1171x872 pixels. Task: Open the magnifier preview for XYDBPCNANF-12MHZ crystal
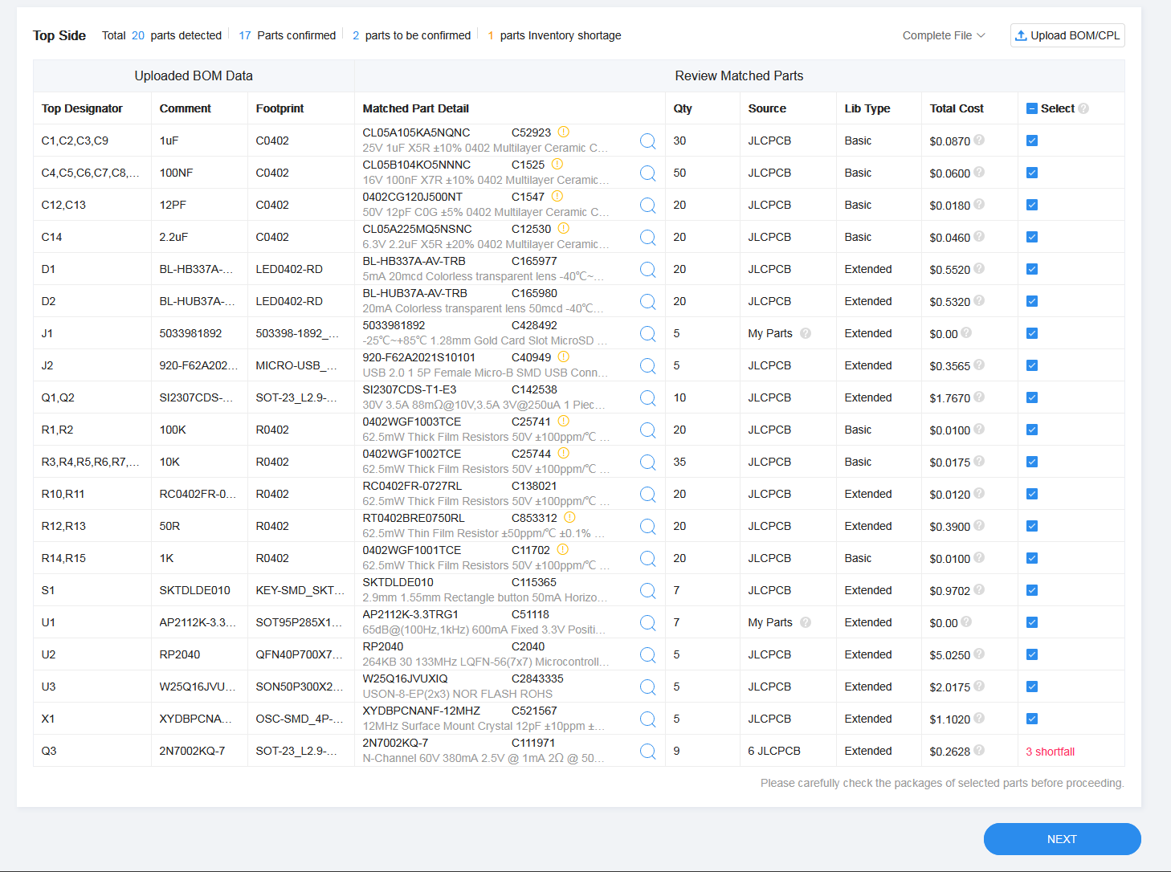648,719
